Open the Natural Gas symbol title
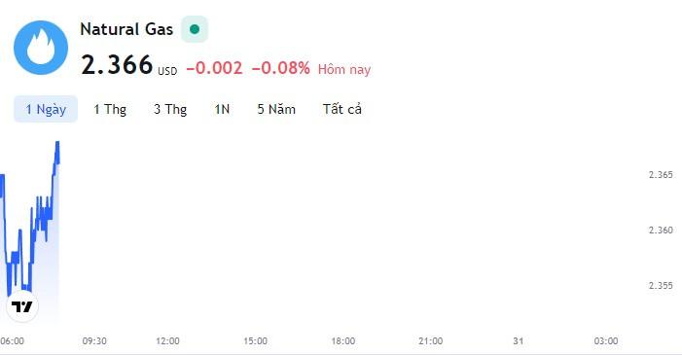 click(126, 29)
